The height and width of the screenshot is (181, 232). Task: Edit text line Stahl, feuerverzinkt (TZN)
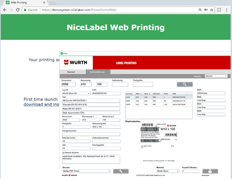pos(91,113)
